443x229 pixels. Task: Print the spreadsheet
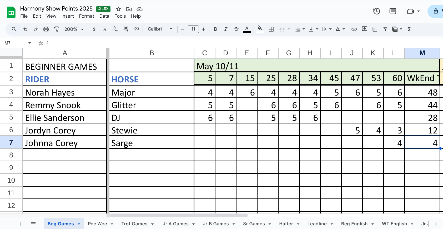click(x=46, y=29)
